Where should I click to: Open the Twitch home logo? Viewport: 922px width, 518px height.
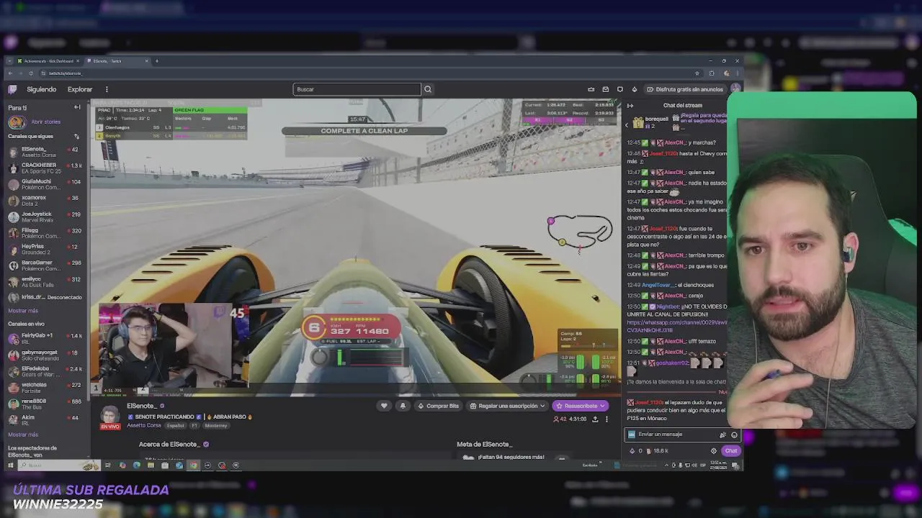(12, 89)
